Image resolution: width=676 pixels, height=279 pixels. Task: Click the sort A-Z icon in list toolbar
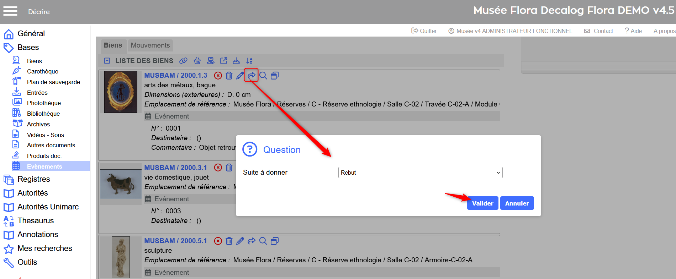click(x=249, y=61)
